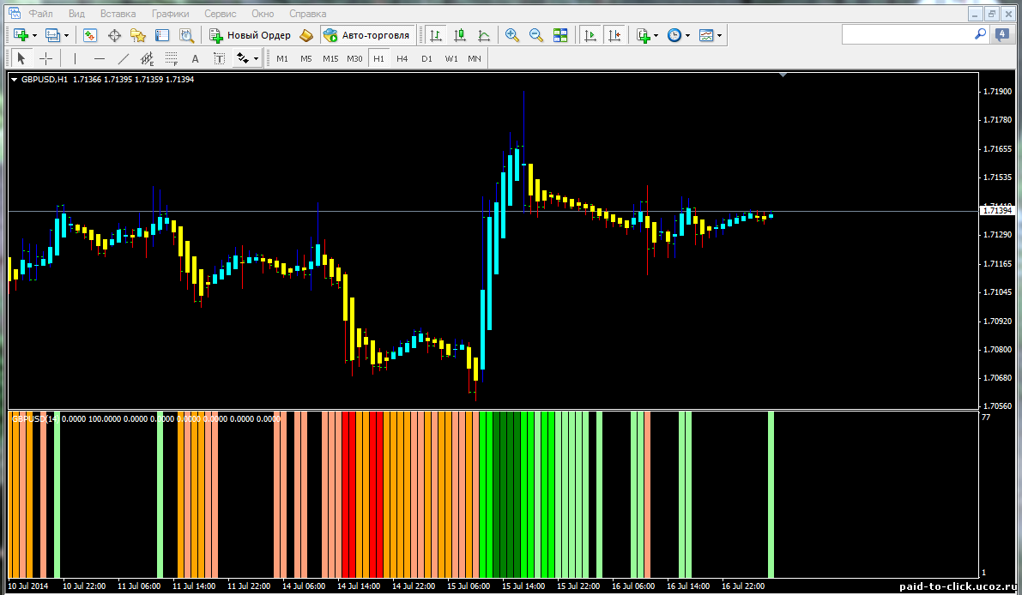Expand the triangle beside GBPUSD,H1 title
1022x595 pixels.
coord(15,80)
